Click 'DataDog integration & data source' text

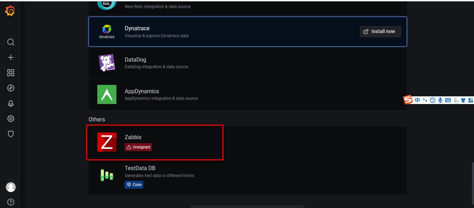tap(156, 67)
